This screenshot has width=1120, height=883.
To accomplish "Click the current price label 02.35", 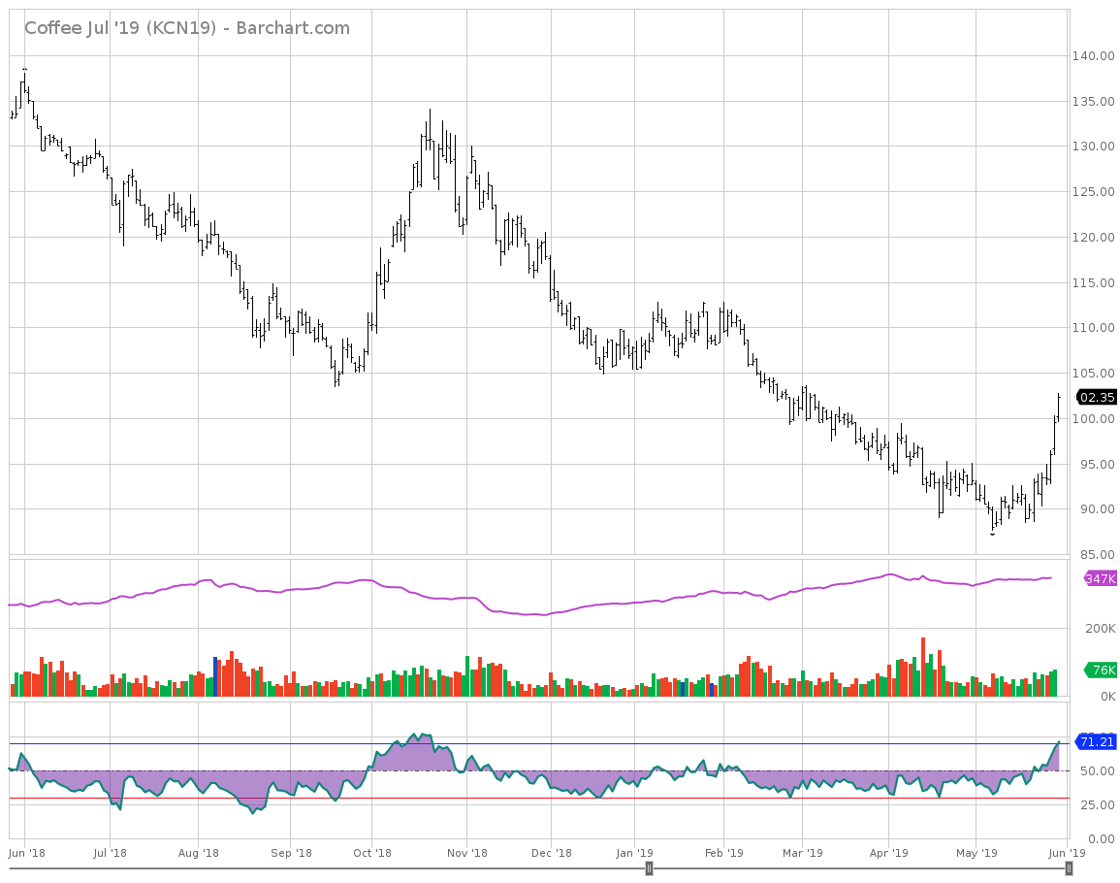I will pos(1097,398).
